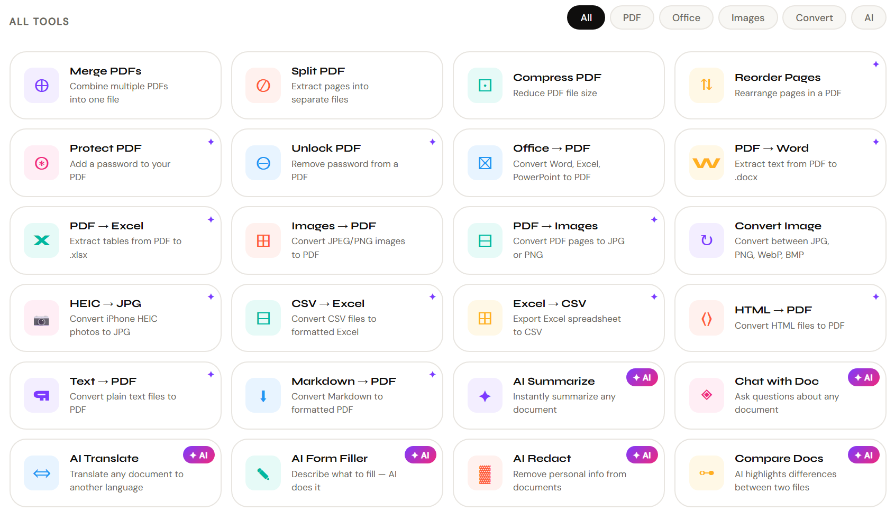Click the CSV to Excel icon
Viewport: 895px width, 511px height.
263,318
